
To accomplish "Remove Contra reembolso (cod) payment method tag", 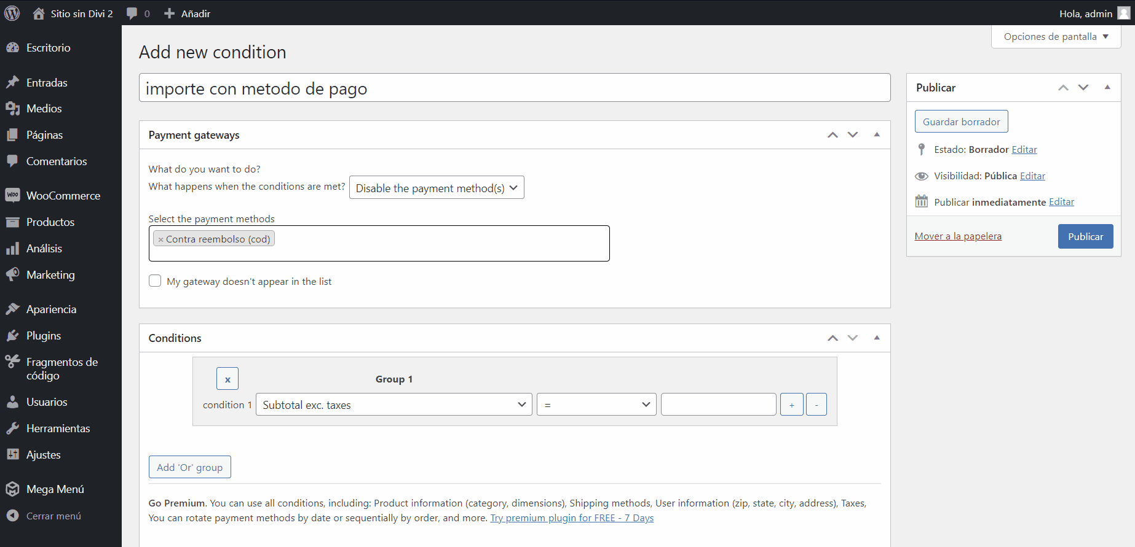I will point(160,239).
